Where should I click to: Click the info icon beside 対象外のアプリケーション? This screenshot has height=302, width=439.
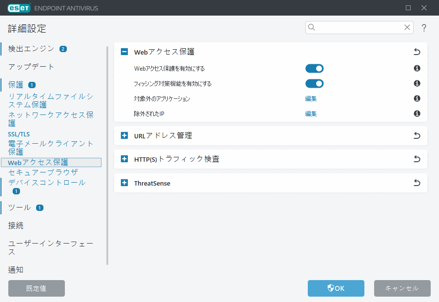[x=417, y=98]
